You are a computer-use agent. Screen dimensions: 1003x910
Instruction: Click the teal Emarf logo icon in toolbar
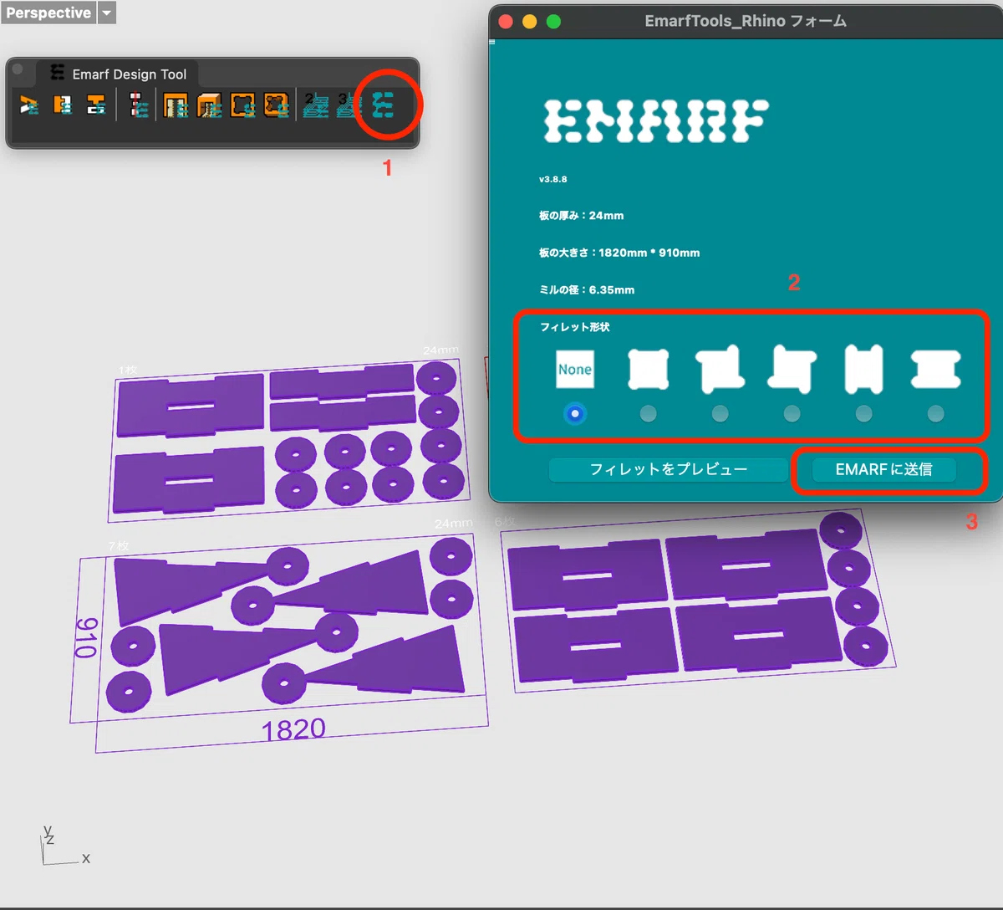pyautogui.click(x=383, y=105)
